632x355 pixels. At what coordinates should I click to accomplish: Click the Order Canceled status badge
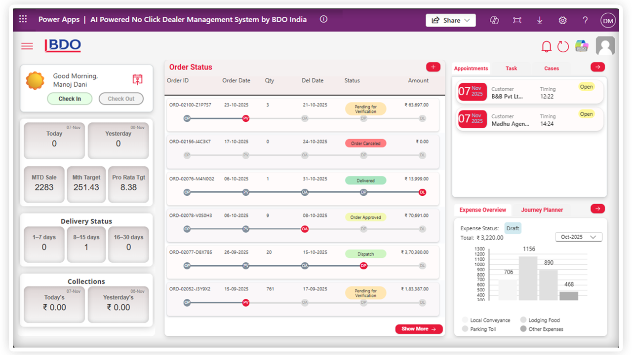click(365, 143)
